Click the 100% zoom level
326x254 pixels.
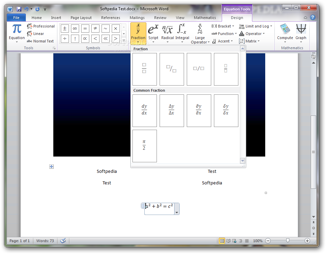pyautogui.click(x=258, y=241)
